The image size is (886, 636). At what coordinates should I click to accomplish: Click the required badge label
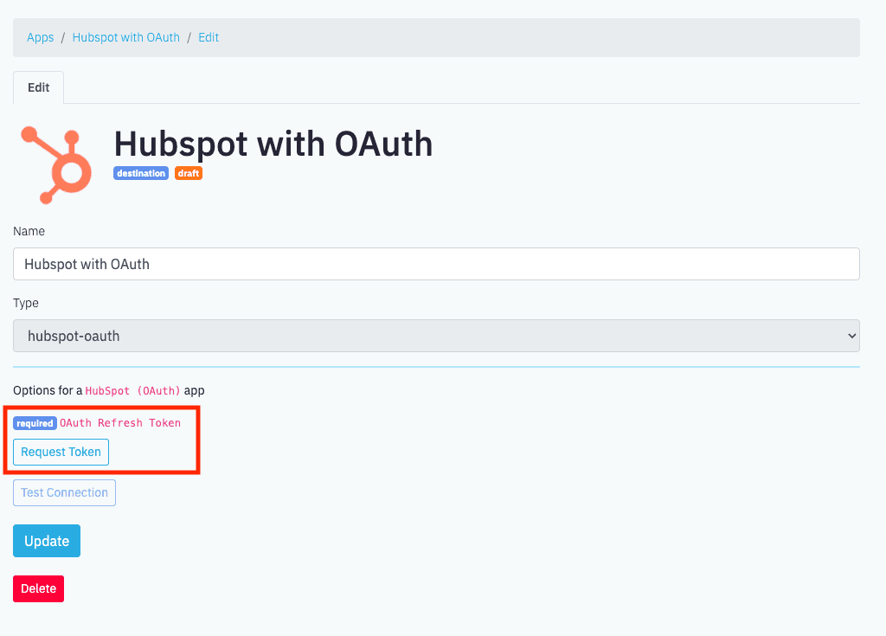(x=35, y=423)
